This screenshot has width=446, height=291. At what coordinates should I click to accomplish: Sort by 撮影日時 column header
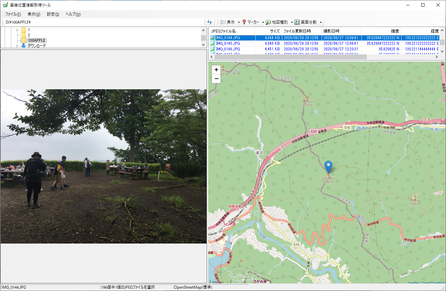[342, 31]
